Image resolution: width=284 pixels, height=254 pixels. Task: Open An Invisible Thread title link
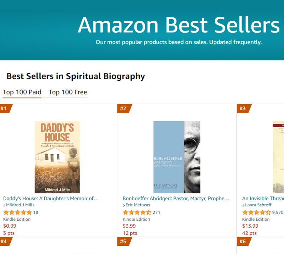(x=263, y=198)
